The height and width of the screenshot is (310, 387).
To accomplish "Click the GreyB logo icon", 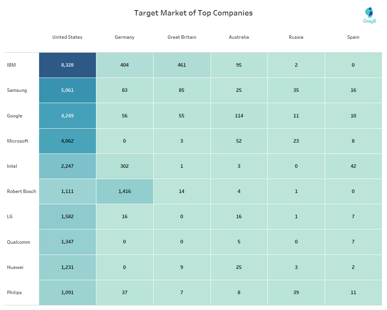I will coord(369,13).
